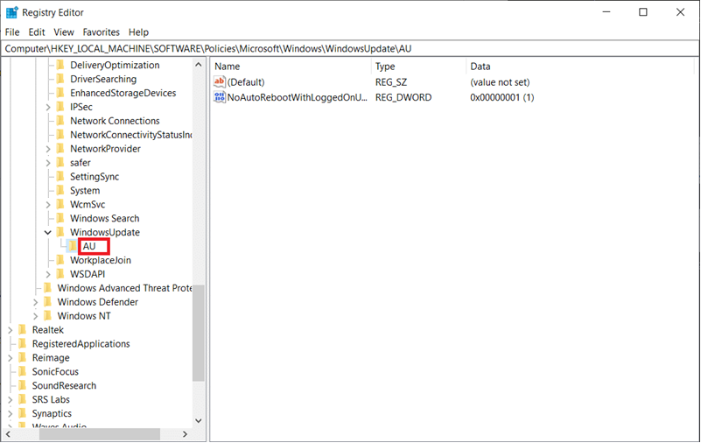Image resolution: width=701 pixels, height=443 pixels.
Task: Select the WorkplaceJoin folder icon
Action: (x=60, y=260)
